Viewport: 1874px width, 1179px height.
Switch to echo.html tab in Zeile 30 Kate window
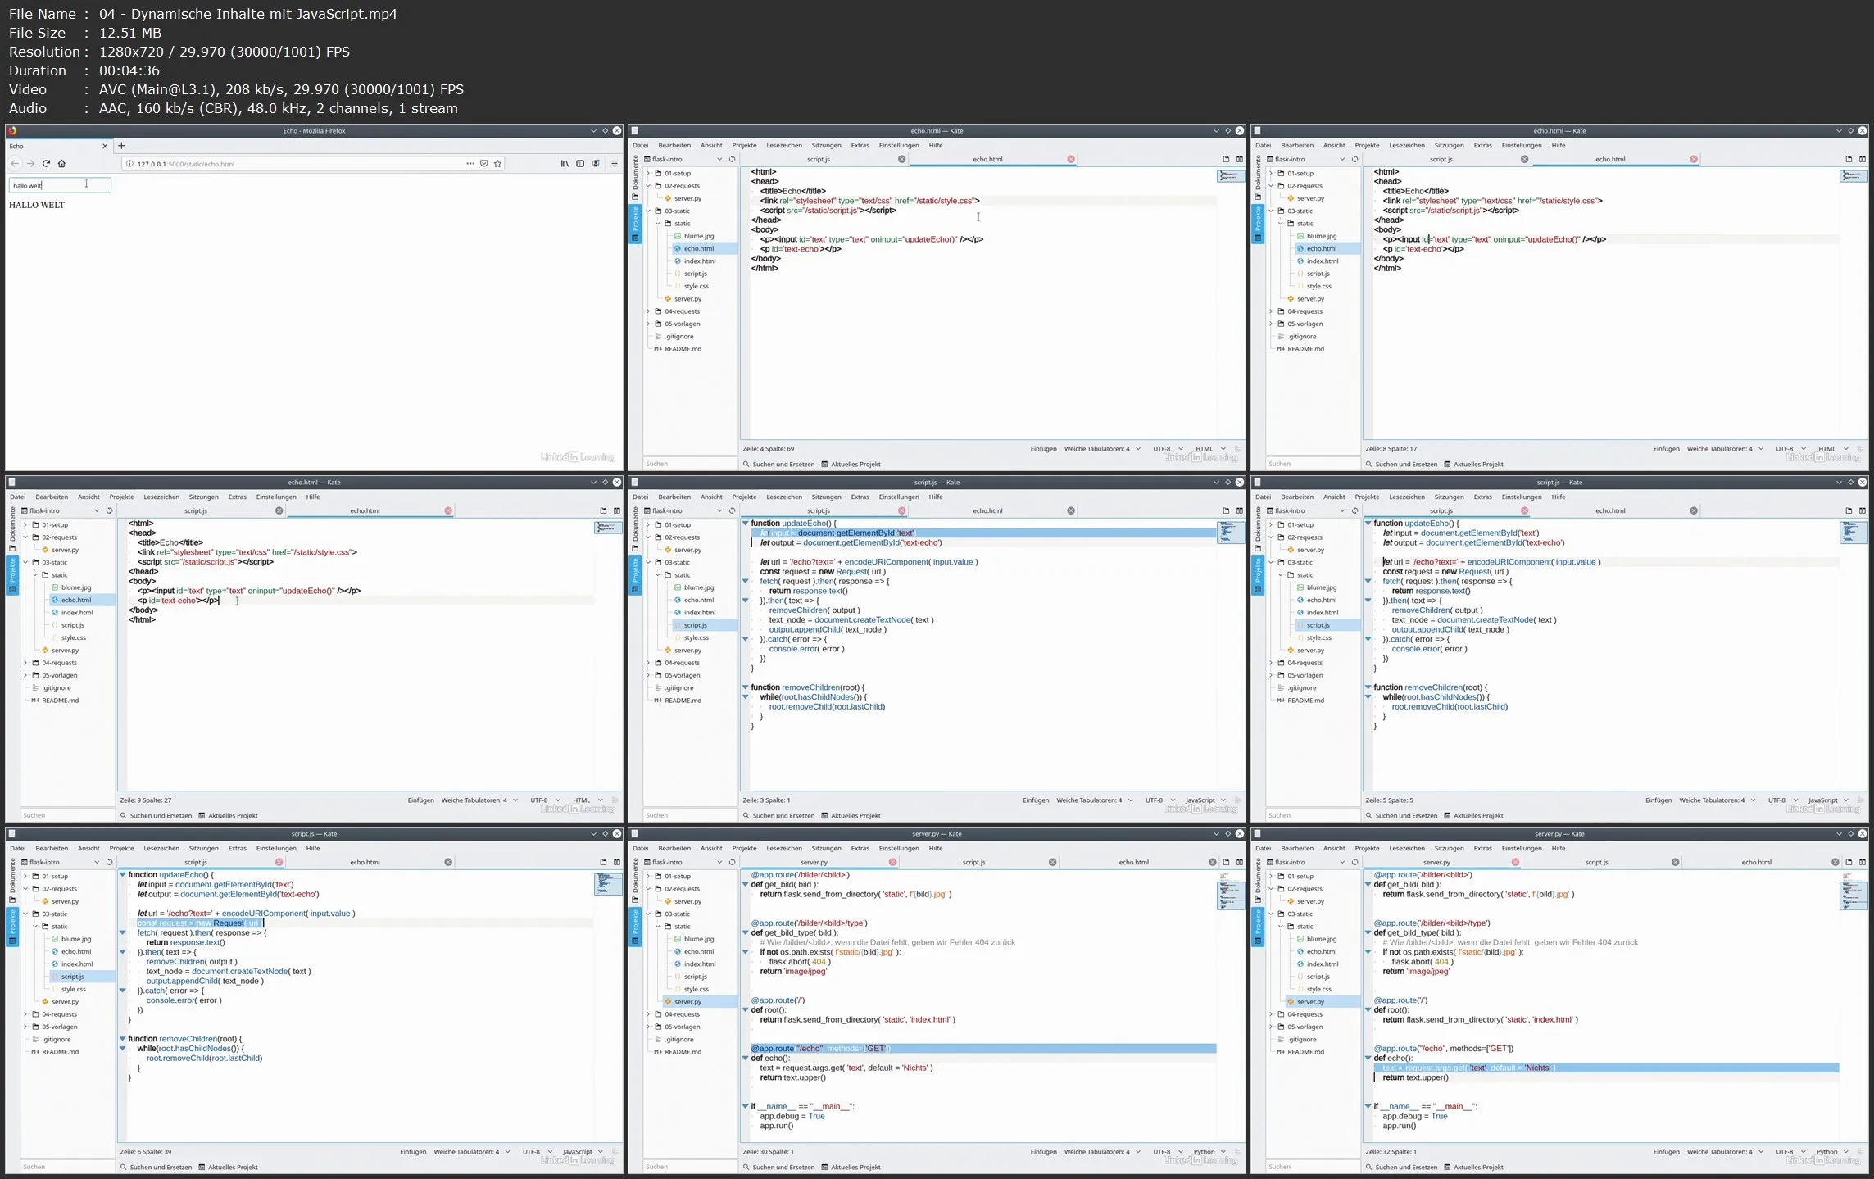point(1134,862)
